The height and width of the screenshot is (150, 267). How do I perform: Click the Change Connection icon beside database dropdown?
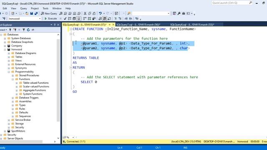click(x=4, y=18)
